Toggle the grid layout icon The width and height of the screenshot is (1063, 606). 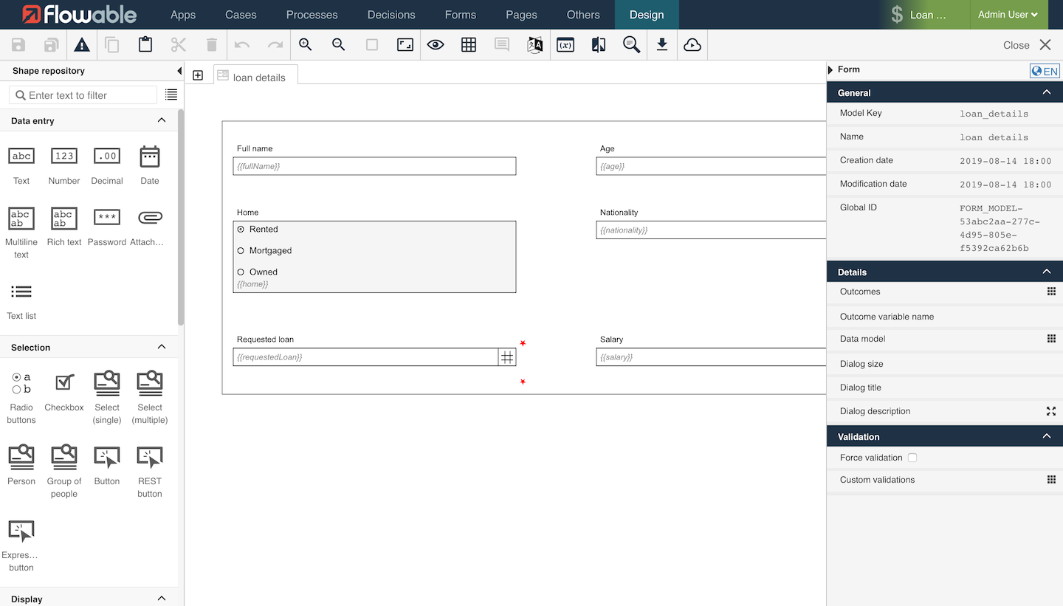tap(469, 44)
